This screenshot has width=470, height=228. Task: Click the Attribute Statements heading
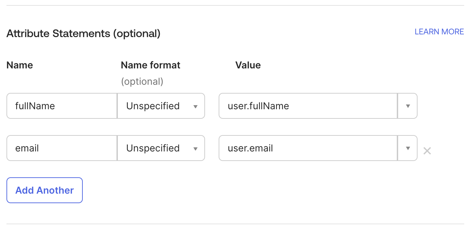(83, 33)
